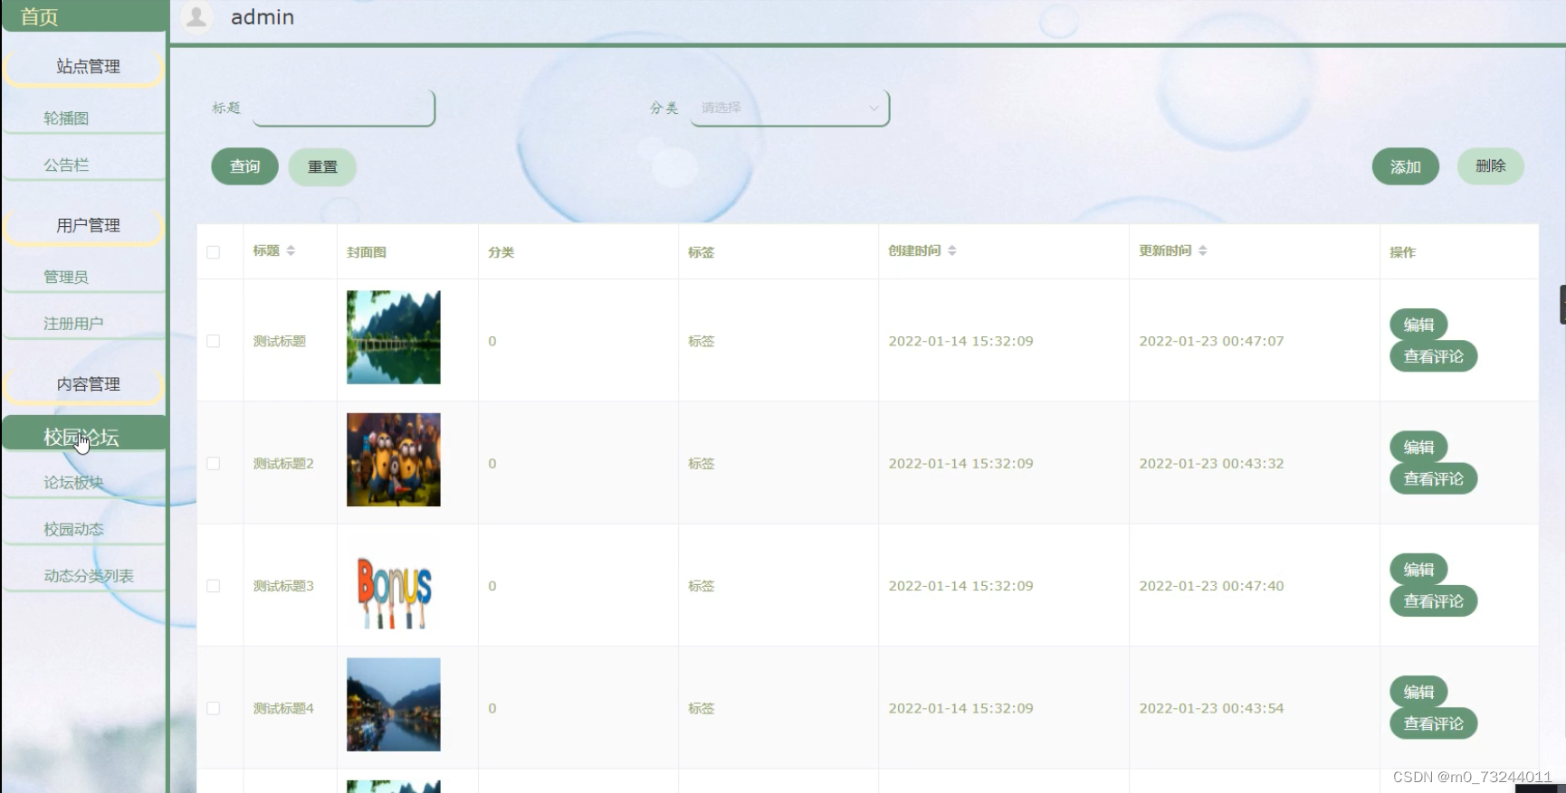The height and width of the screenshot is (793, 1566).
Task: Click the admin username text
Action: point(263,17)
